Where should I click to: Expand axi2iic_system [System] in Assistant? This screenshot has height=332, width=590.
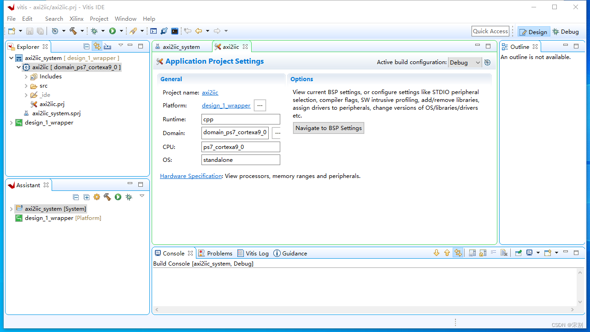point(11,209)
